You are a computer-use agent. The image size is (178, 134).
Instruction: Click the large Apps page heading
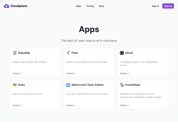coord(89,29)
